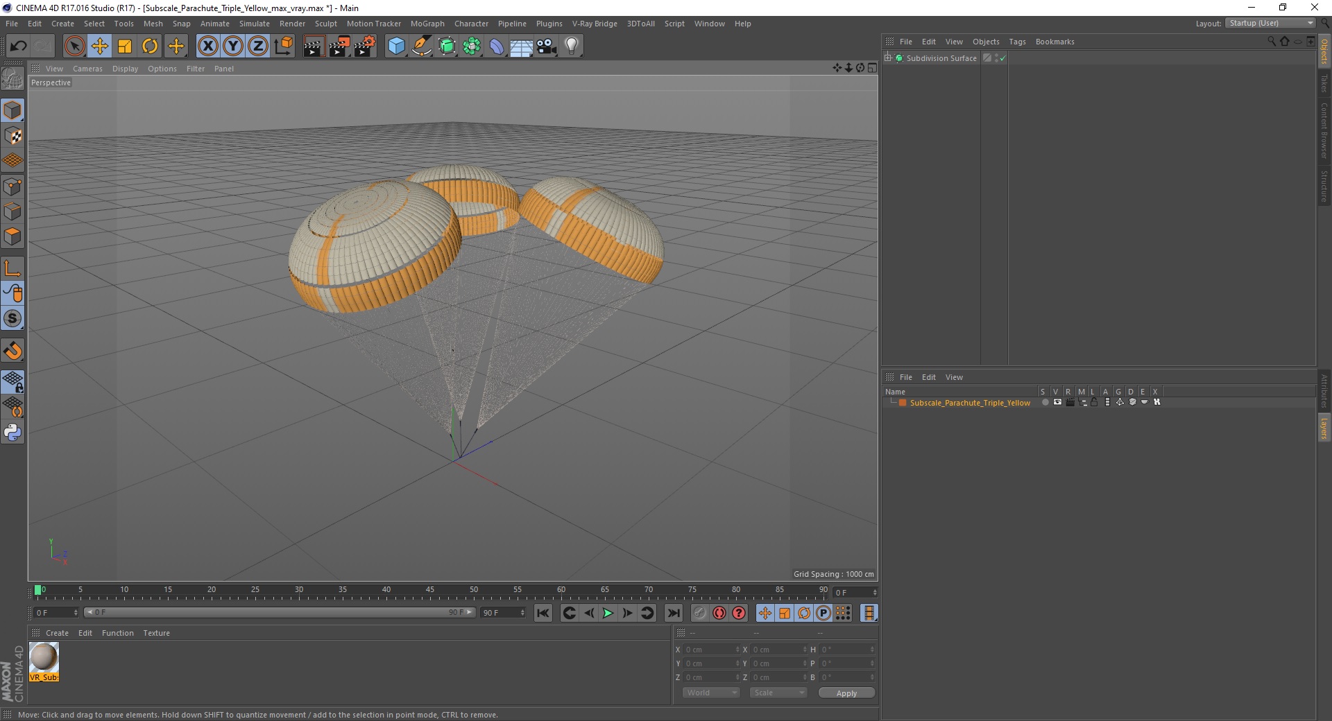Switch to the Content Browser side tab

[x=1324, y=130]
